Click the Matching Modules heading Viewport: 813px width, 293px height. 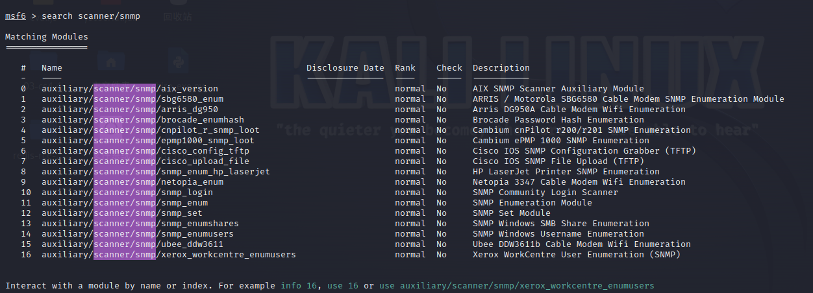pyautogui.click(x=46, y=37)
